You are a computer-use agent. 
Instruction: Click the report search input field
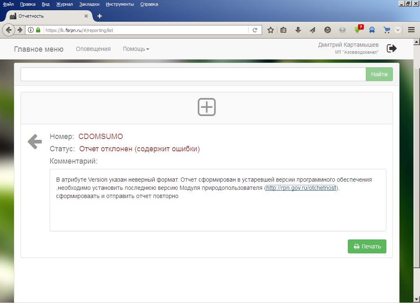[x=193, y=74]
